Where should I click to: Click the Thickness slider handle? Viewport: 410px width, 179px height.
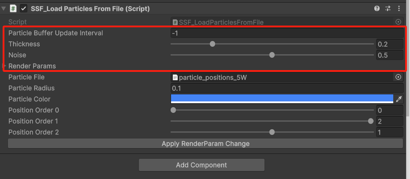tap(212, 44)
